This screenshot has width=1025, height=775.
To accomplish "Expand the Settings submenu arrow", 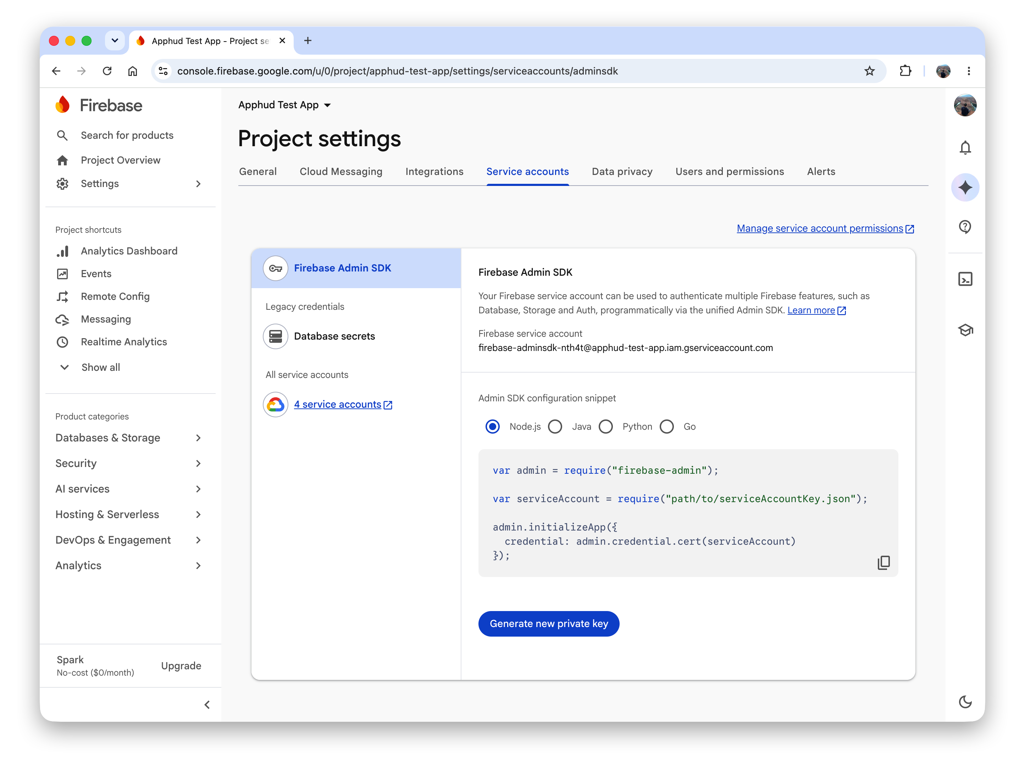I will [x=198, y=184].
